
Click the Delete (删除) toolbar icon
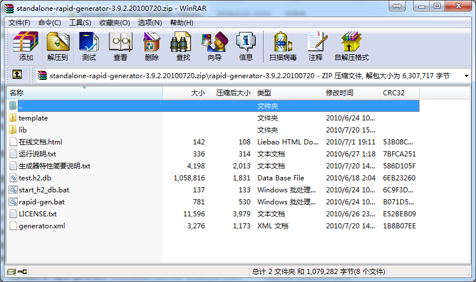(x=152, y=42)
